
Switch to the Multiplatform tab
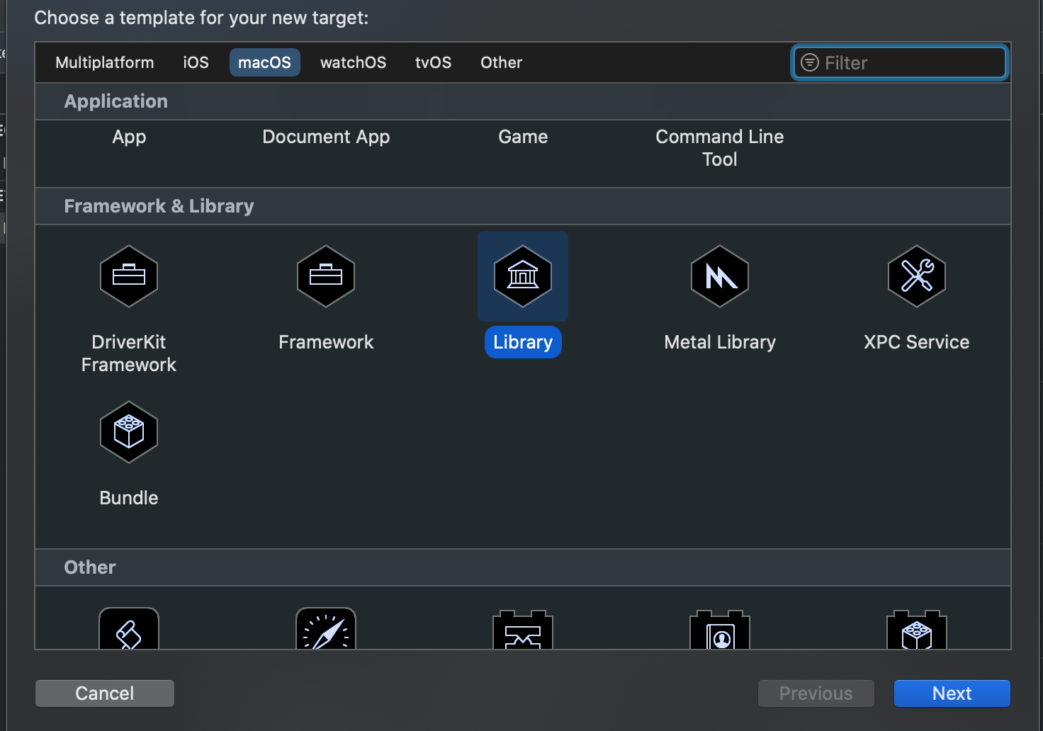(x=105, y=62)
